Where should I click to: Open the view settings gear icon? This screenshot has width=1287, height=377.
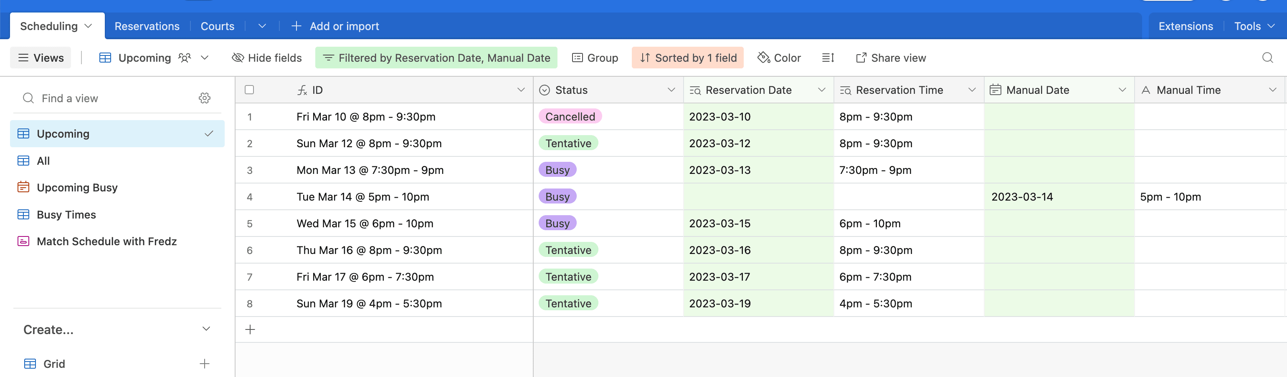click(x=205, y=98)
